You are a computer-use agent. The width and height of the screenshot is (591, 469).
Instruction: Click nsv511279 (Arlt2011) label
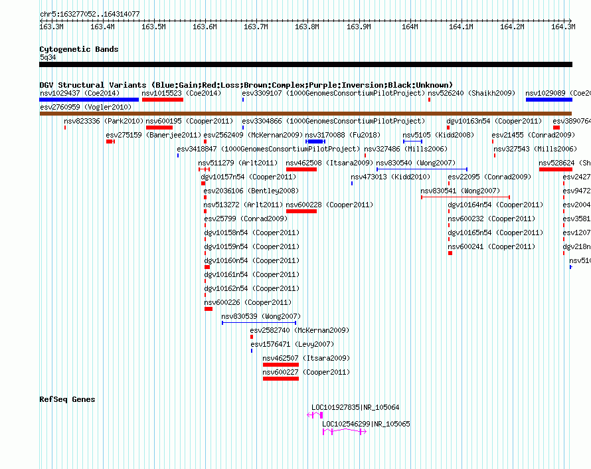(x=238, y=163)
